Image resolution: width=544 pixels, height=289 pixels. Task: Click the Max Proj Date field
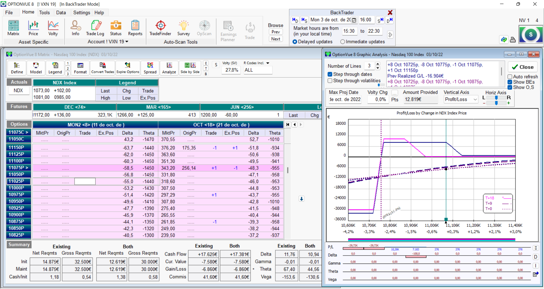click(x=345, y=100)
